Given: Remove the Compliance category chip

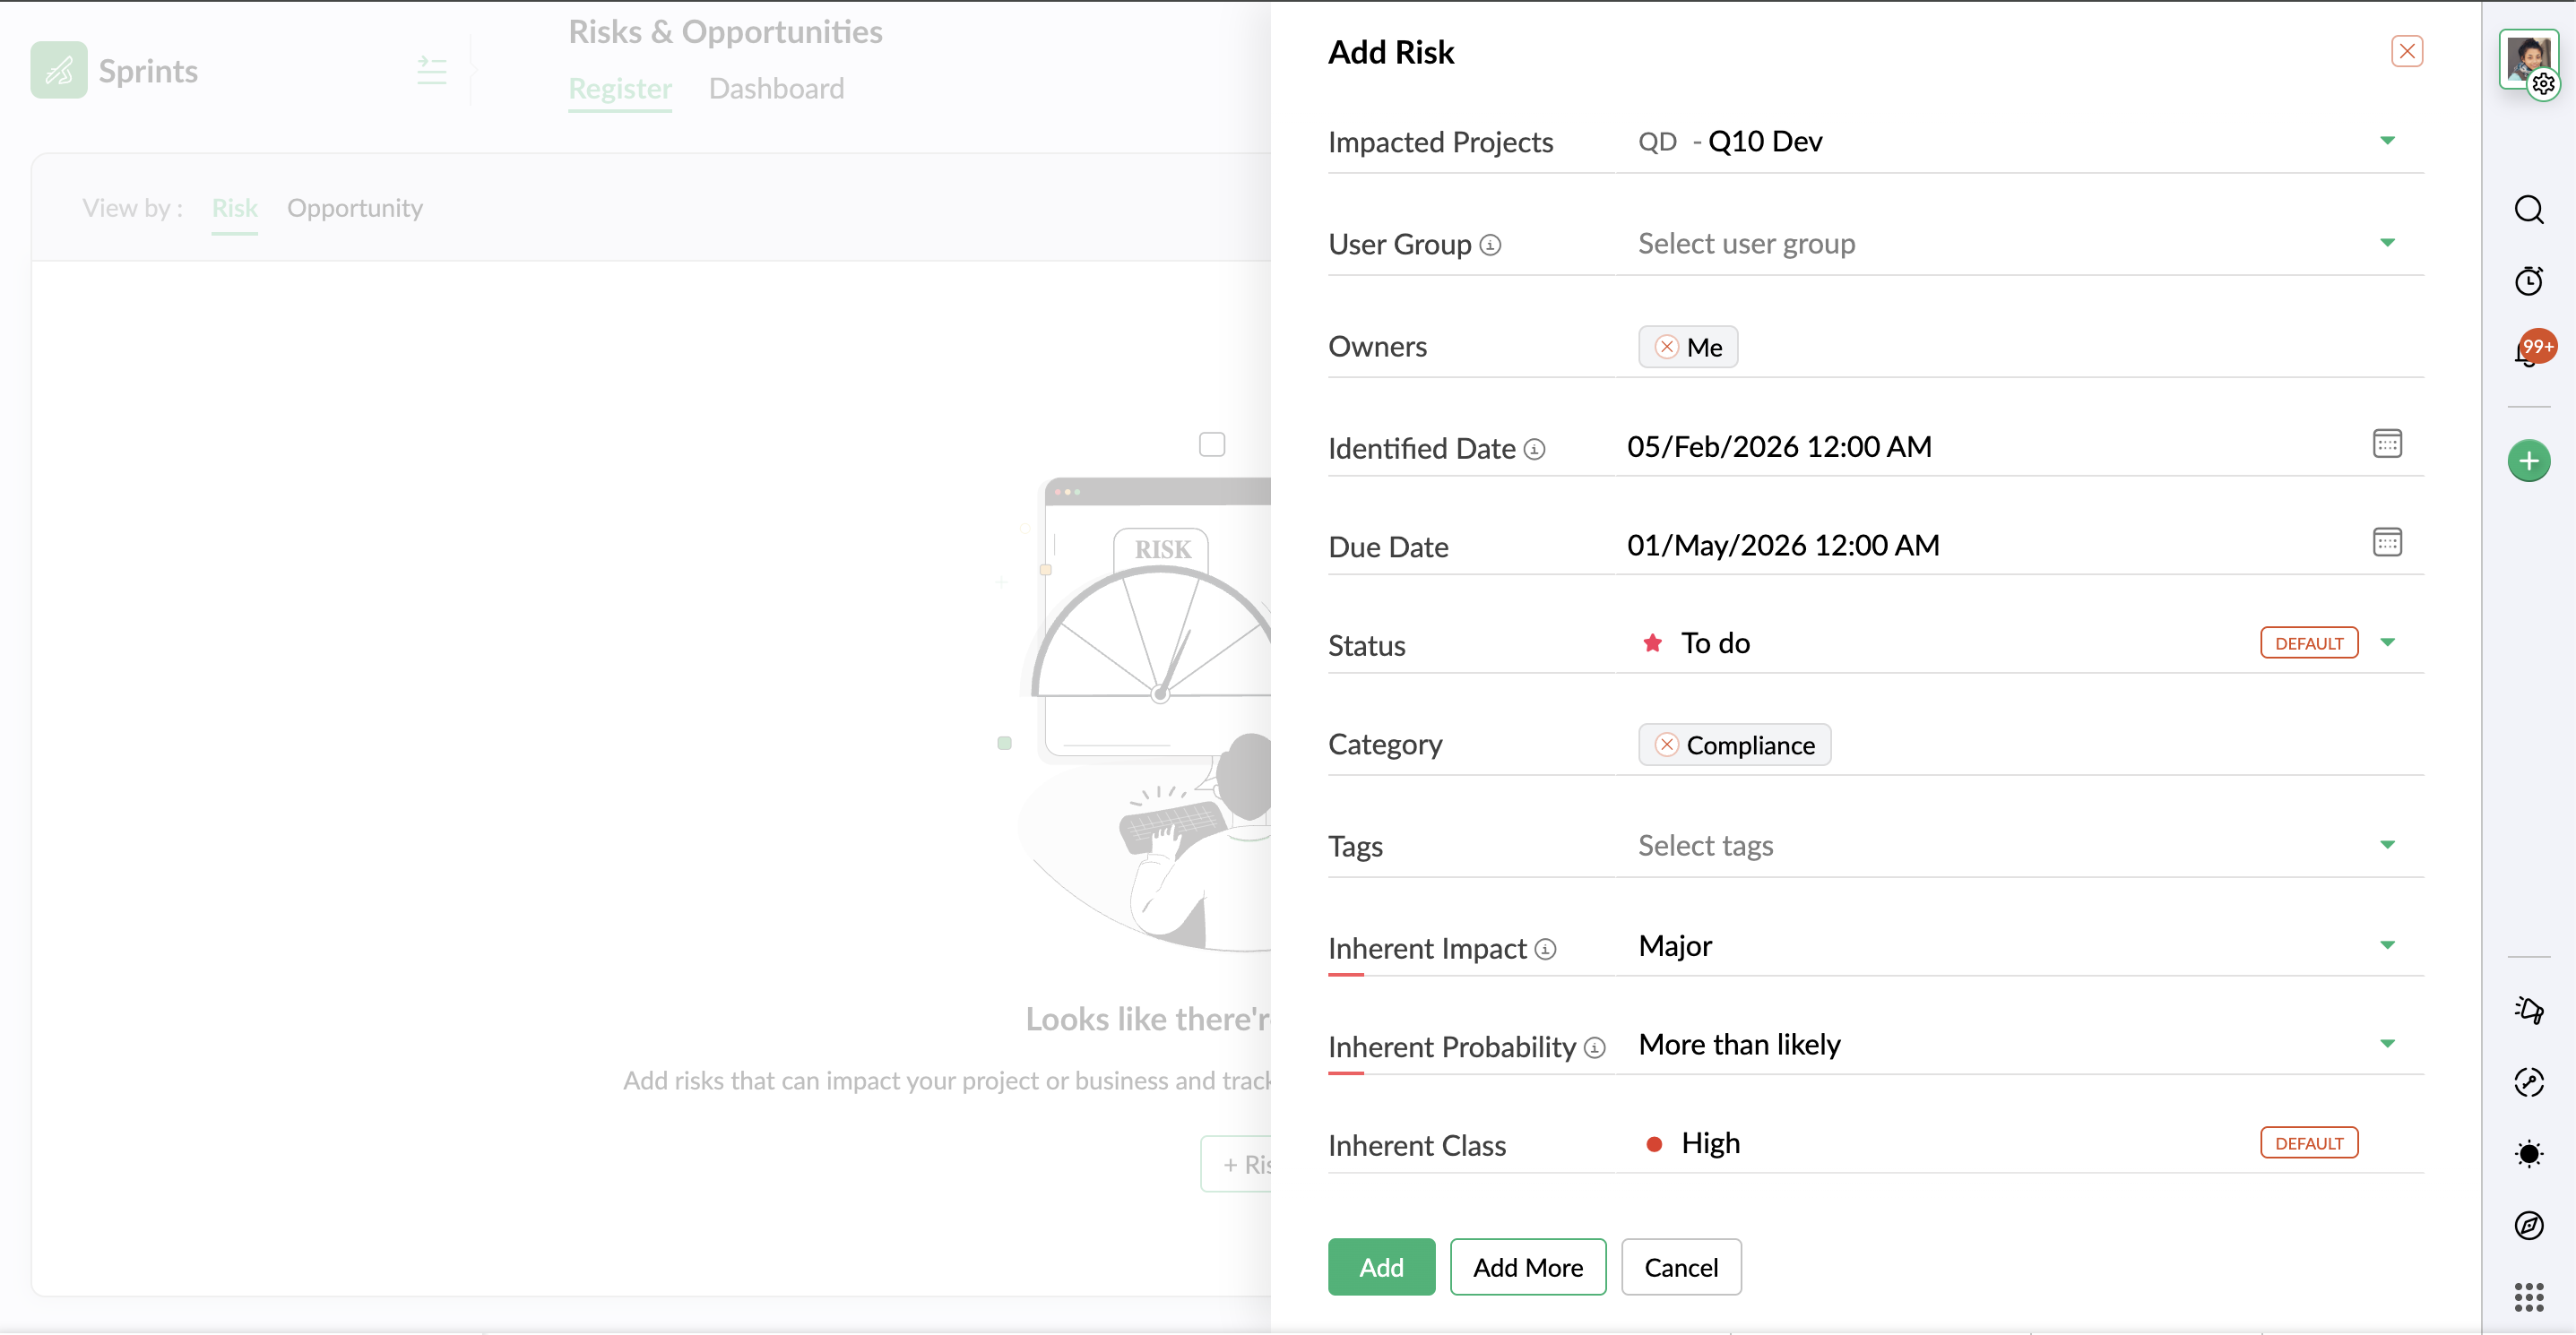Looking at the screenshot, I should point(1666,745).
